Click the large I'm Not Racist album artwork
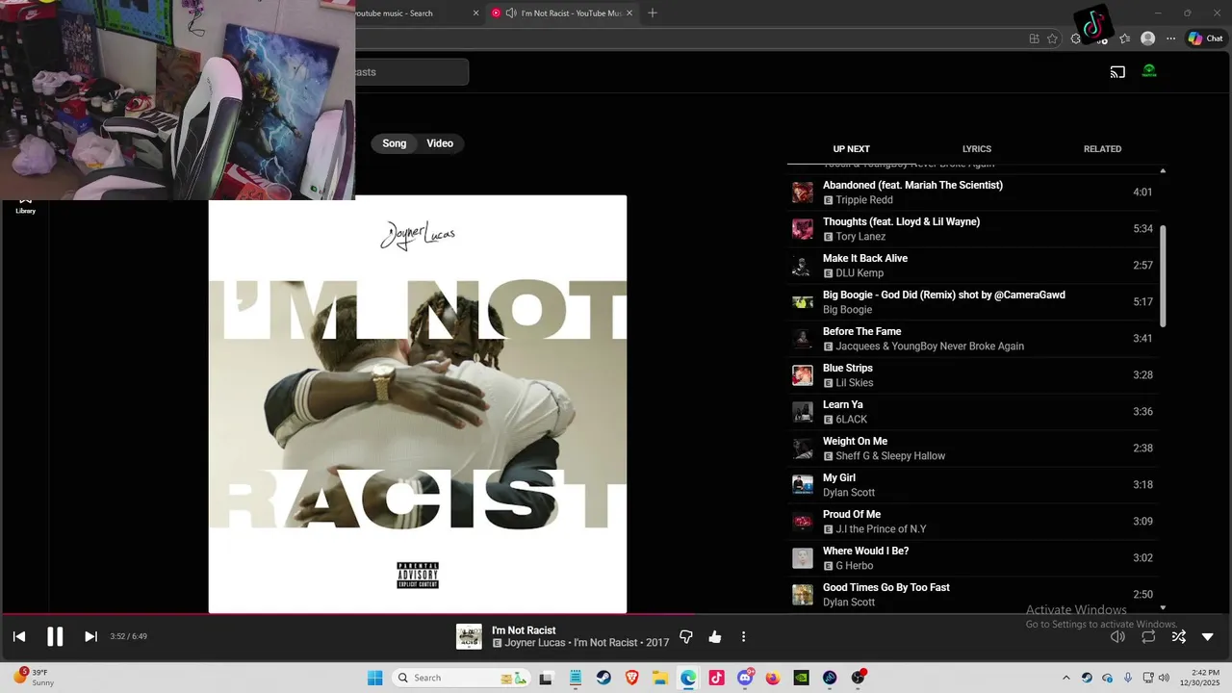 (x=418, y=404)
